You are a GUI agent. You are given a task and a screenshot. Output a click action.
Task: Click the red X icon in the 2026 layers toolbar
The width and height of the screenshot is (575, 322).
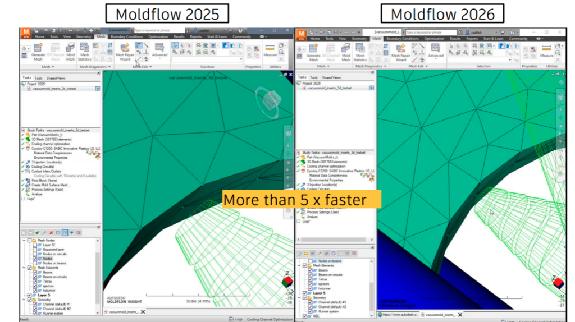354,253
